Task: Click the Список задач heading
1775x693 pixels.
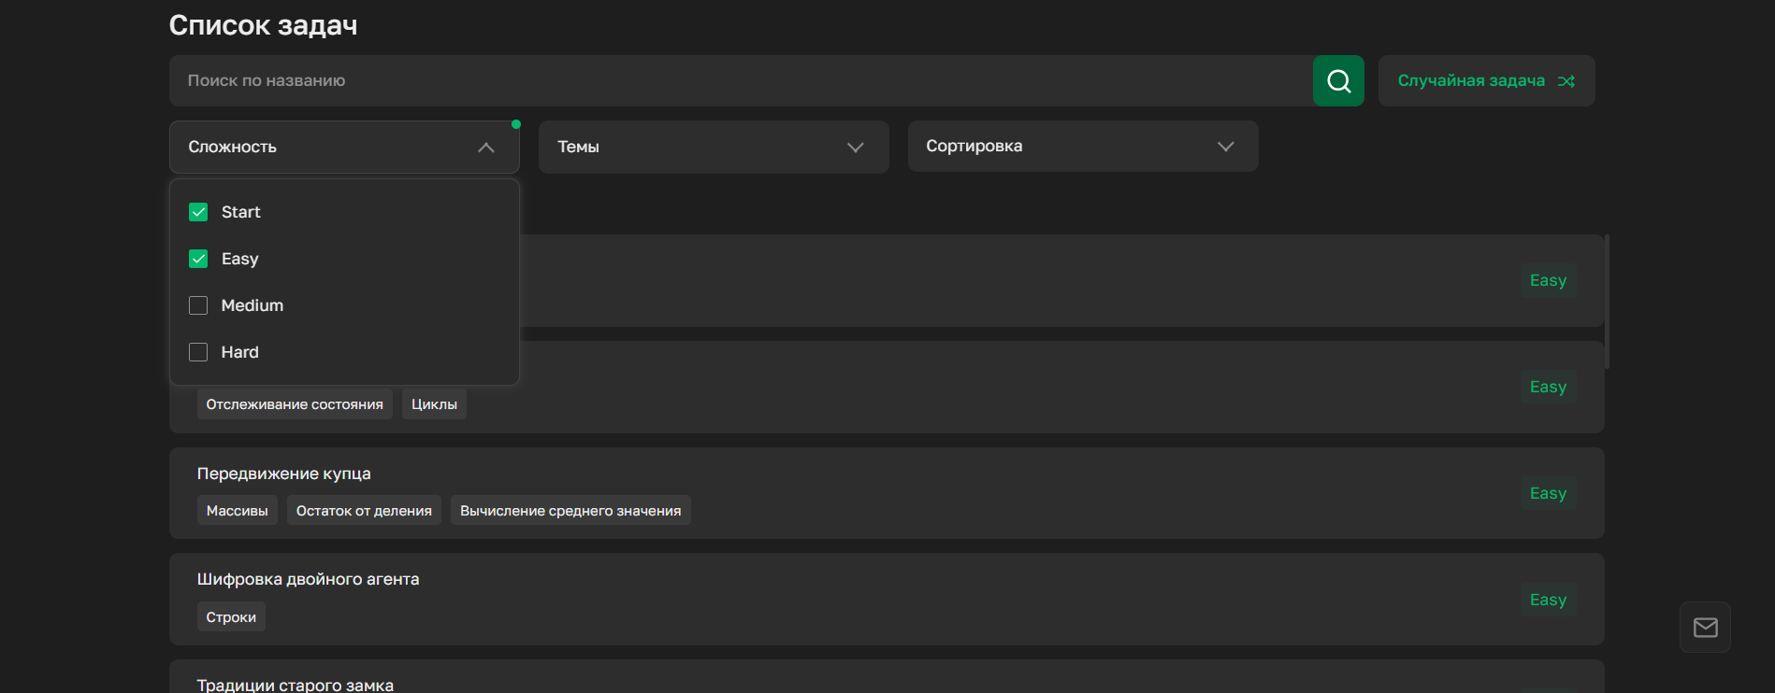Action: pyautogui.click(x=263, y=25)
